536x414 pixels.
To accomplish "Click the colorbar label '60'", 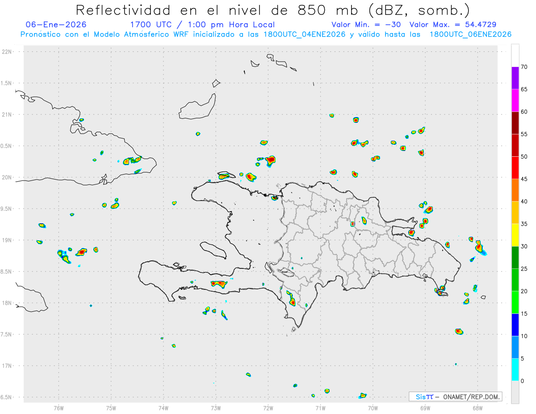I will tap(524, 112).
